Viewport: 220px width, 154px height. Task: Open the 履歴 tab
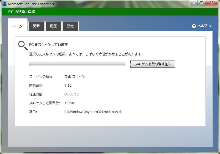pos(53,26)
